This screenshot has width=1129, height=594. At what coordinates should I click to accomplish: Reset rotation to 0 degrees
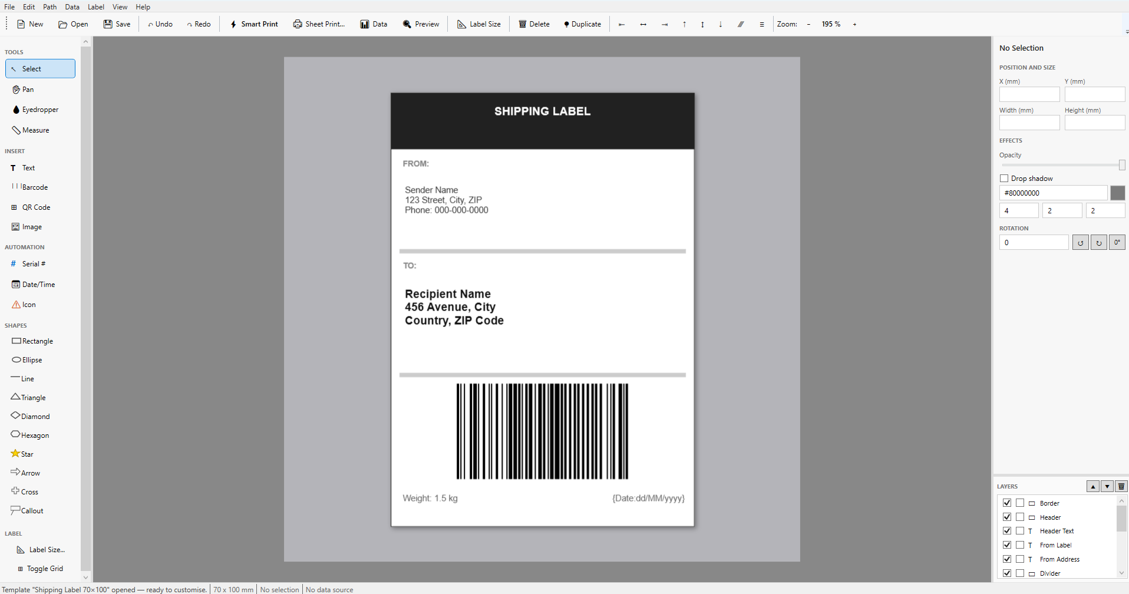[x=1117, y=242]
